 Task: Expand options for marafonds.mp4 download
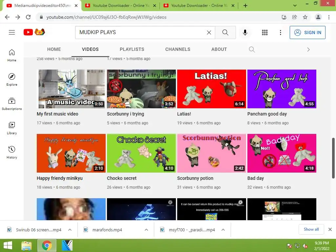point(146,230)
